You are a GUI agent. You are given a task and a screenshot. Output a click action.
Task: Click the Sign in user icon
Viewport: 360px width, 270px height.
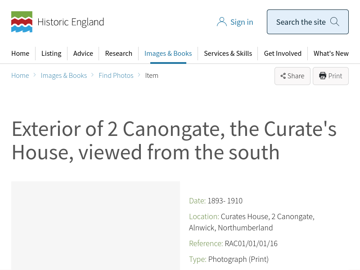click(221, 22)
